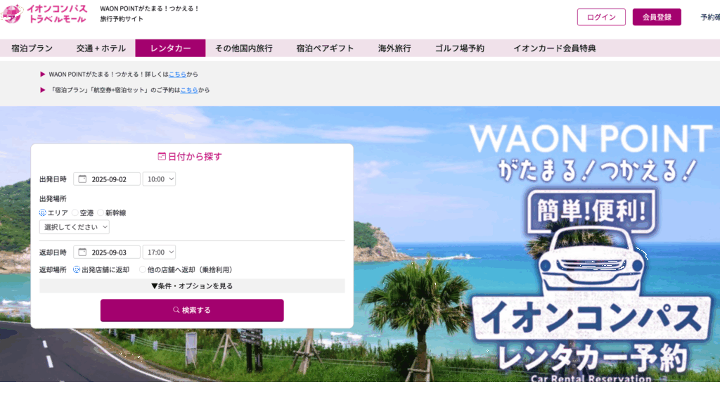This screenshot has height=403, width=720.
Task: Open the 17:00 return time dropdown
Action: coord(159,252)
